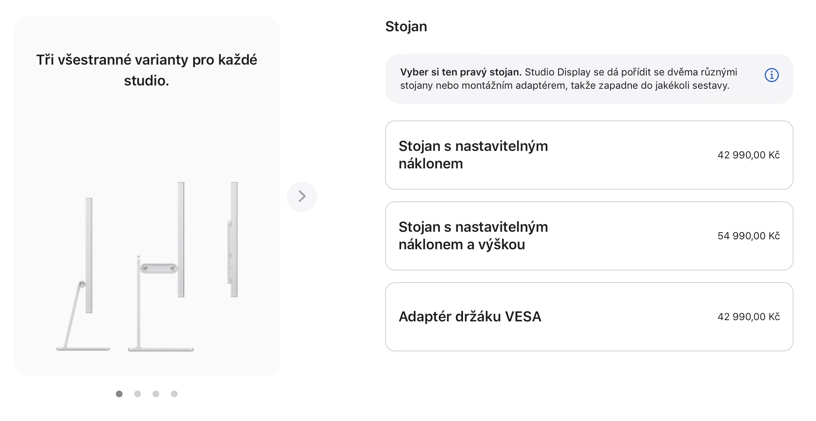Click the info icon in the stand banner
Viewport: 816px width, 421px height.
tap(771, 75)
